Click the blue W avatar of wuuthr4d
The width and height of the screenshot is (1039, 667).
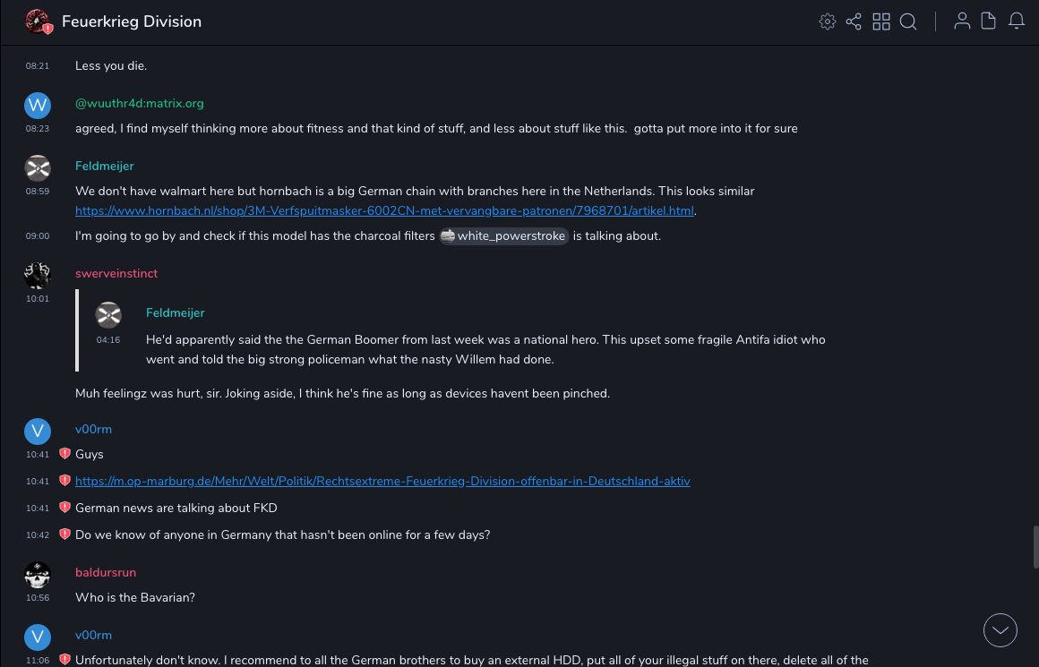pyautogui.click(x=37, y=106)
